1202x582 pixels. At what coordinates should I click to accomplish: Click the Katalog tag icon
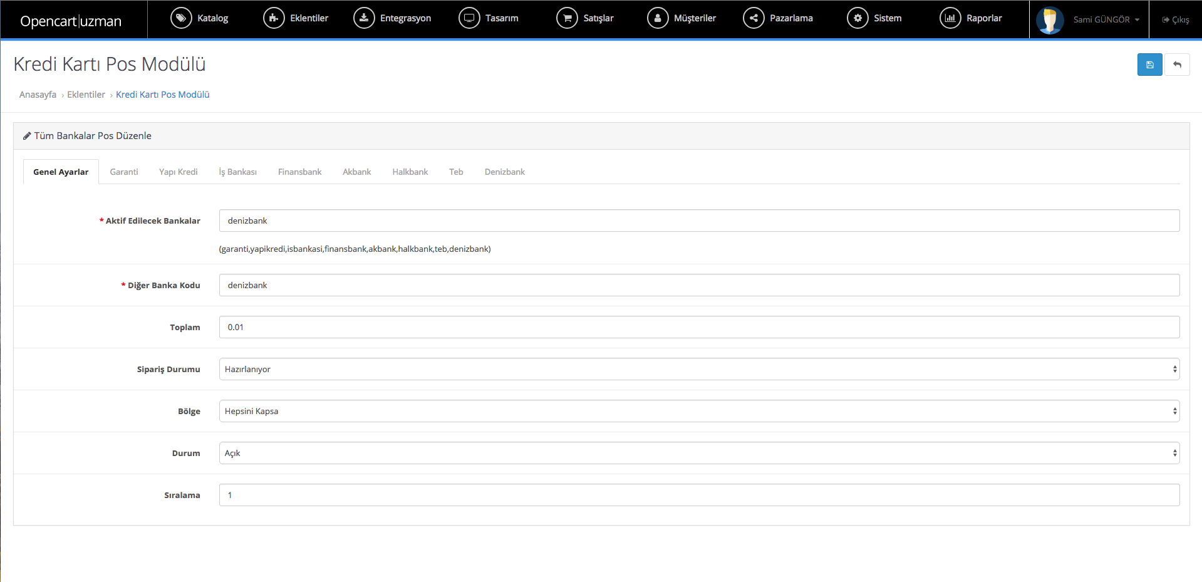click(181, 18)
